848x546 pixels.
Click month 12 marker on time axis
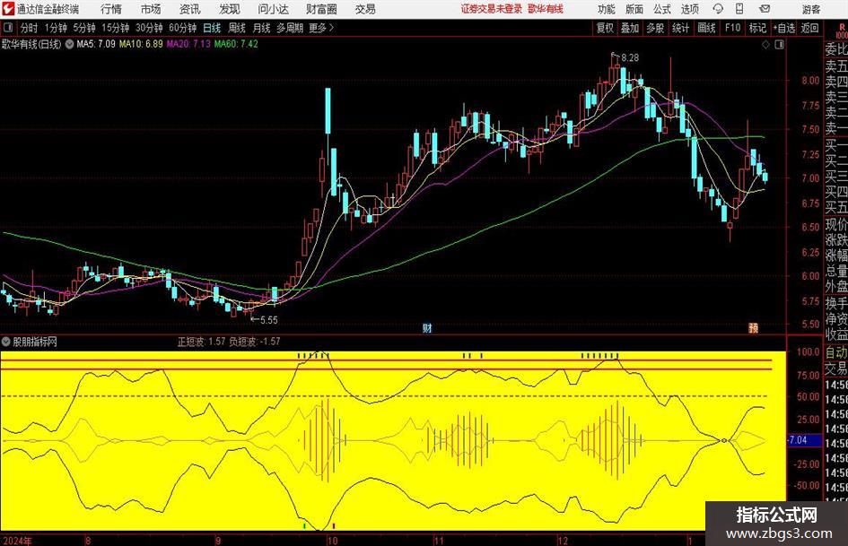click(x=563, y=541)
